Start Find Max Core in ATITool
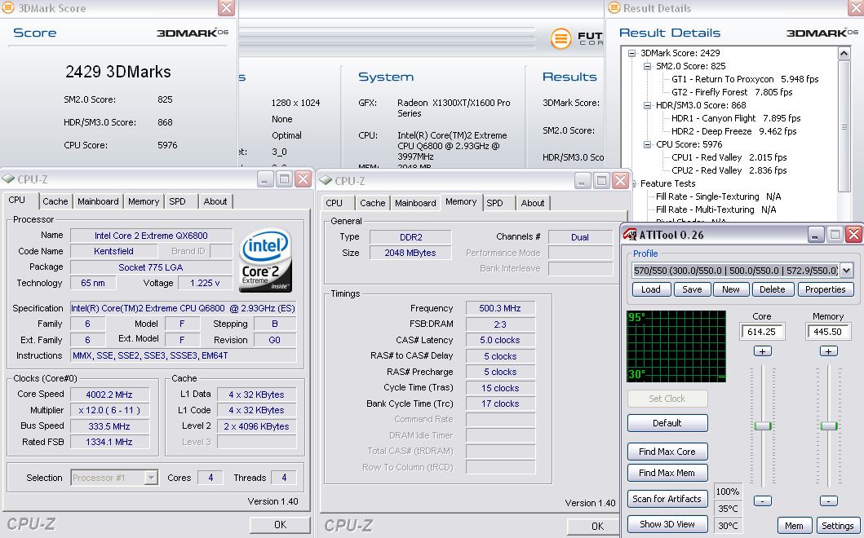864x538 pixels. coord(667,452)
